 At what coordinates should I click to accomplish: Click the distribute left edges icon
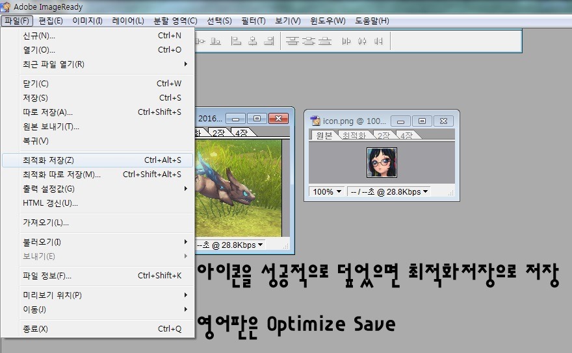[346, 41]
